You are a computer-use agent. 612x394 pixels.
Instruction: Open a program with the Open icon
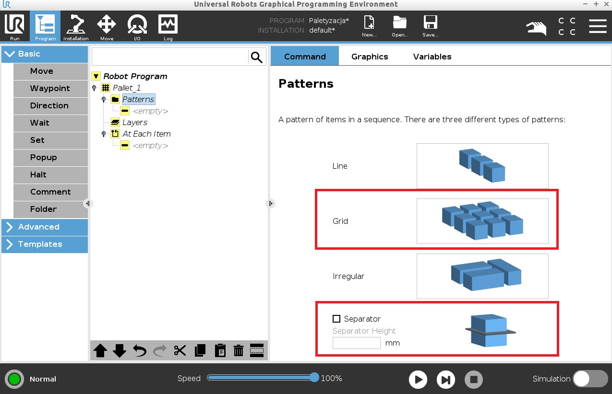400,26
